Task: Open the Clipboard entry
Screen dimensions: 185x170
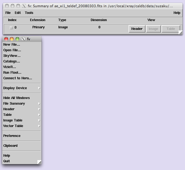Action: (x=10, y=146)
